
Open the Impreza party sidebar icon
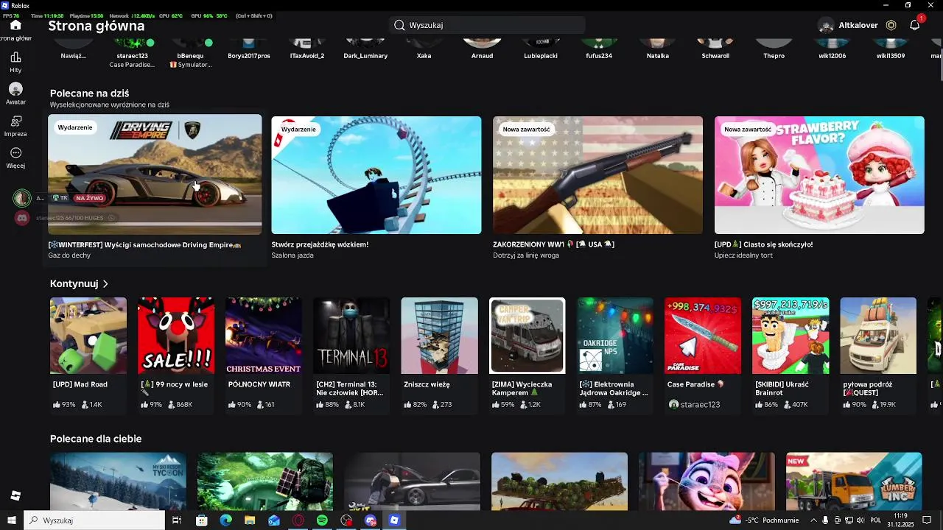click(15, 121)
